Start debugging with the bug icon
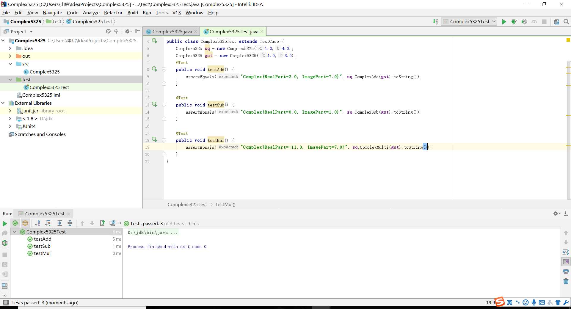The height and width of the screenshot is (309, 571). tap(514, 22)
